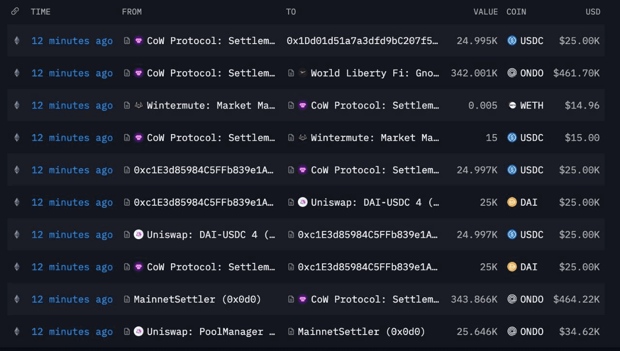620x351 pixels.
Task: Click the ONDO coin icon in the $461.70K row
Action: pyautogui.click(x=512, y=73)
